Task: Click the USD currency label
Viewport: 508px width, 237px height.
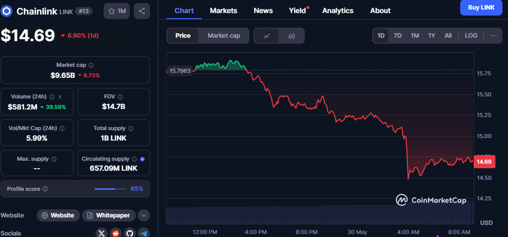Action: pyautogui.click(x=486, y=223)
